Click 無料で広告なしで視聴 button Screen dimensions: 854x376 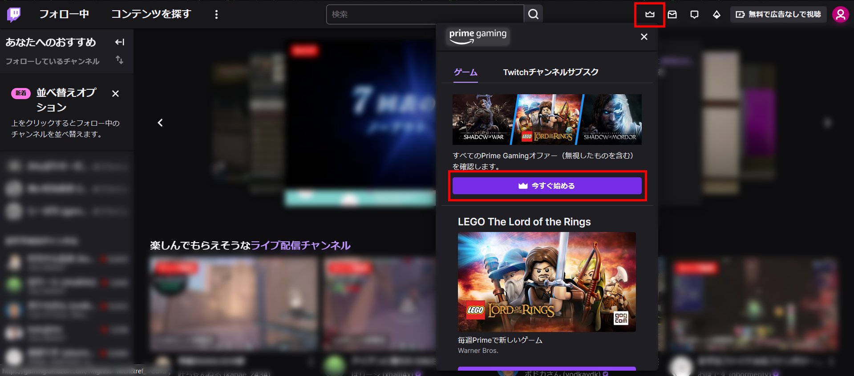(778, 15)
